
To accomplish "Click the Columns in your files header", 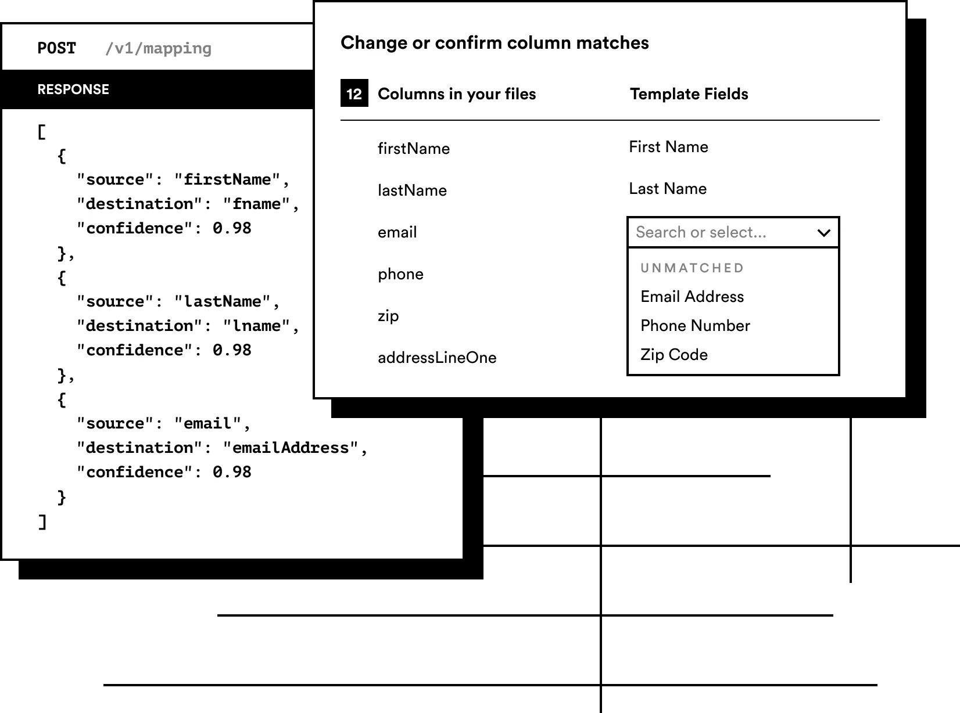I will tap(456, 94).
